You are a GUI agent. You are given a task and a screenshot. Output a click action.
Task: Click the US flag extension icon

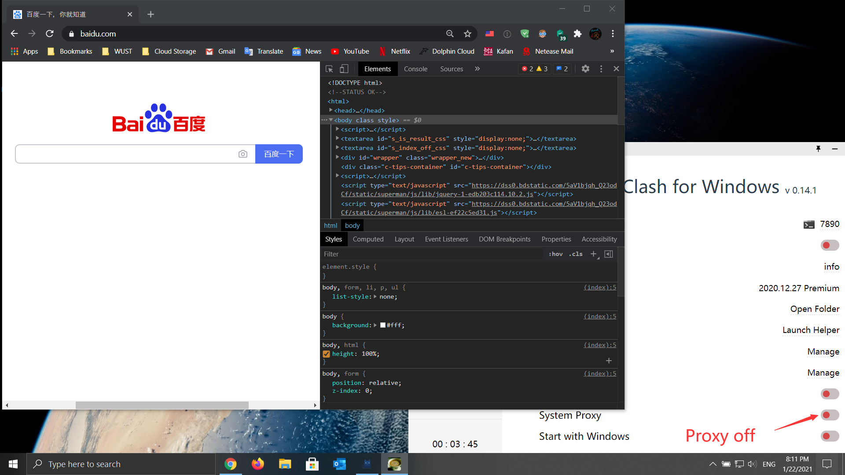489,34
